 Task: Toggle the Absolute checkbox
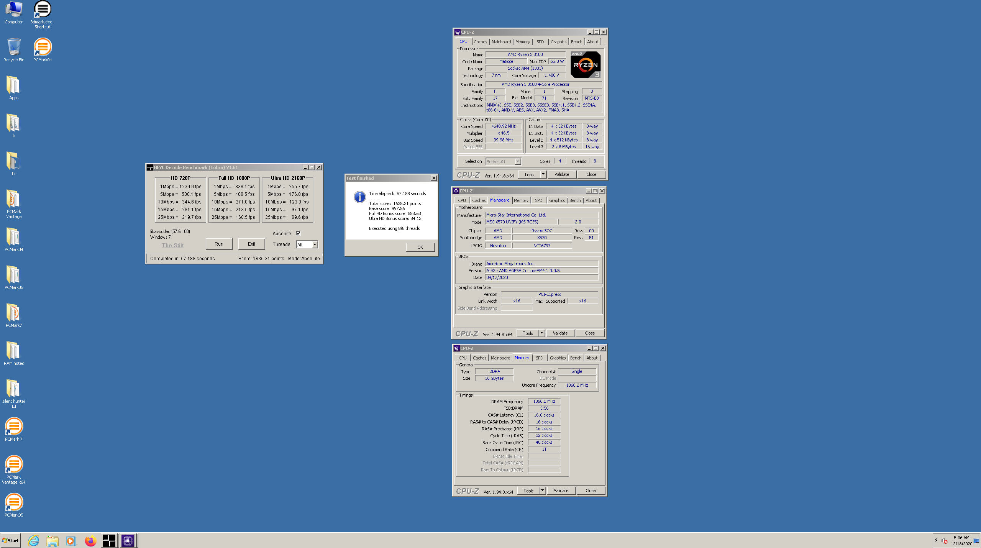(x=298, y=233)
